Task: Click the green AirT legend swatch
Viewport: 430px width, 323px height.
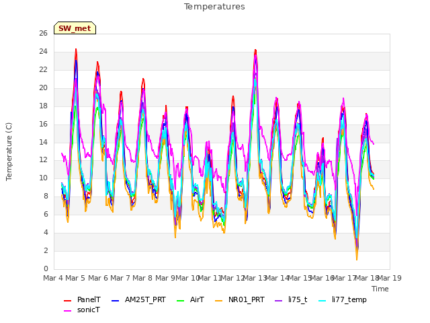Action: [x=181, y=301]
